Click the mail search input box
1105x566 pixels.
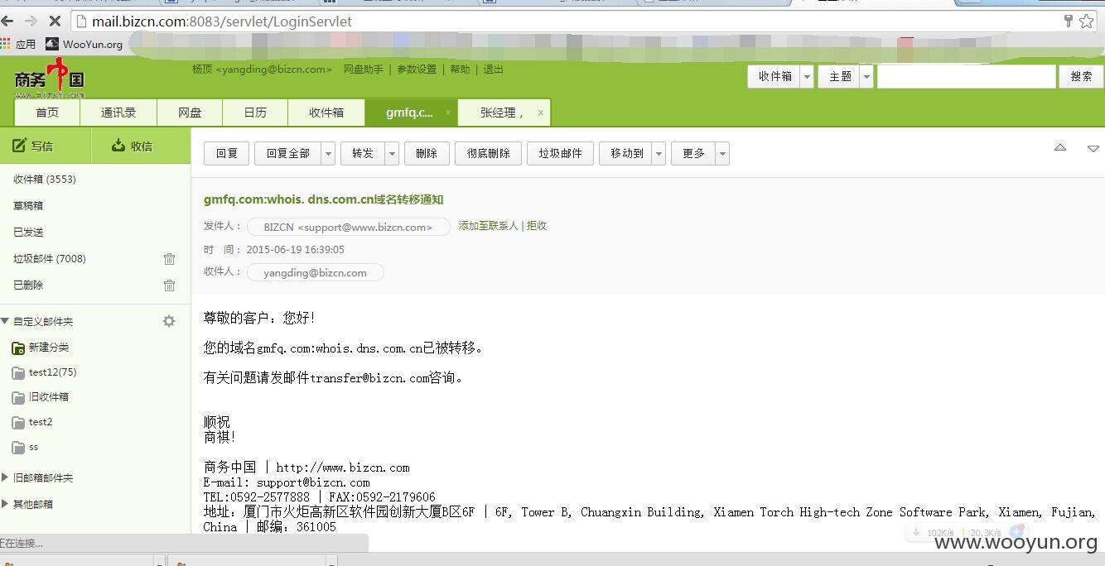coord(966,76)
